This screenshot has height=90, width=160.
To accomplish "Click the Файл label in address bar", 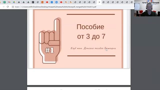I will coord(17,7).
